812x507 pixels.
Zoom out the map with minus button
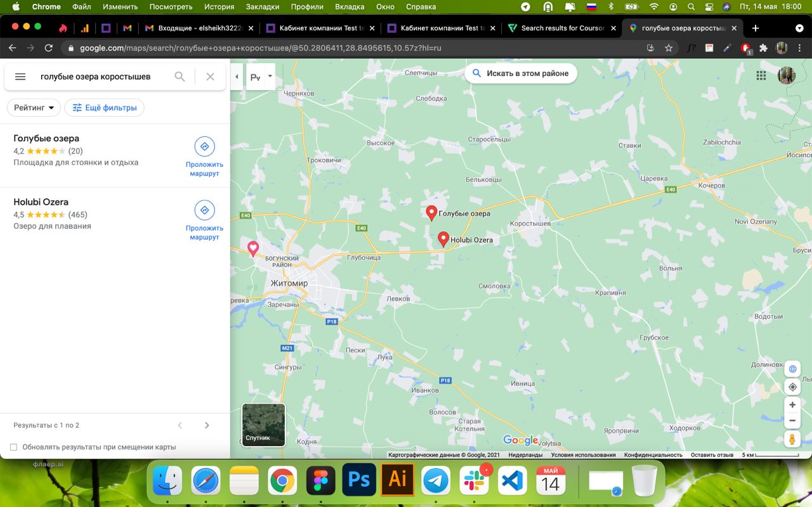792,421
